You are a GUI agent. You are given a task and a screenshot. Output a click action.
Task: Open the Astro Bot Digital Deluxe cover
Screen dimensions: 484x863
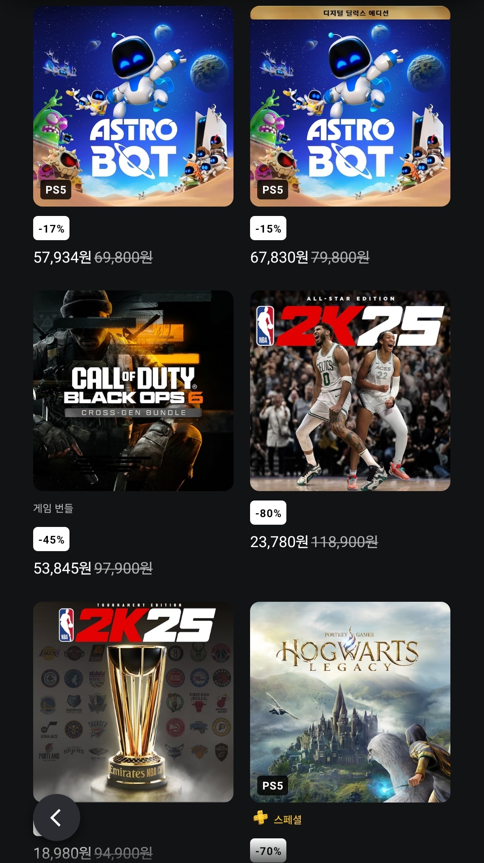click(x=350, y=106)
